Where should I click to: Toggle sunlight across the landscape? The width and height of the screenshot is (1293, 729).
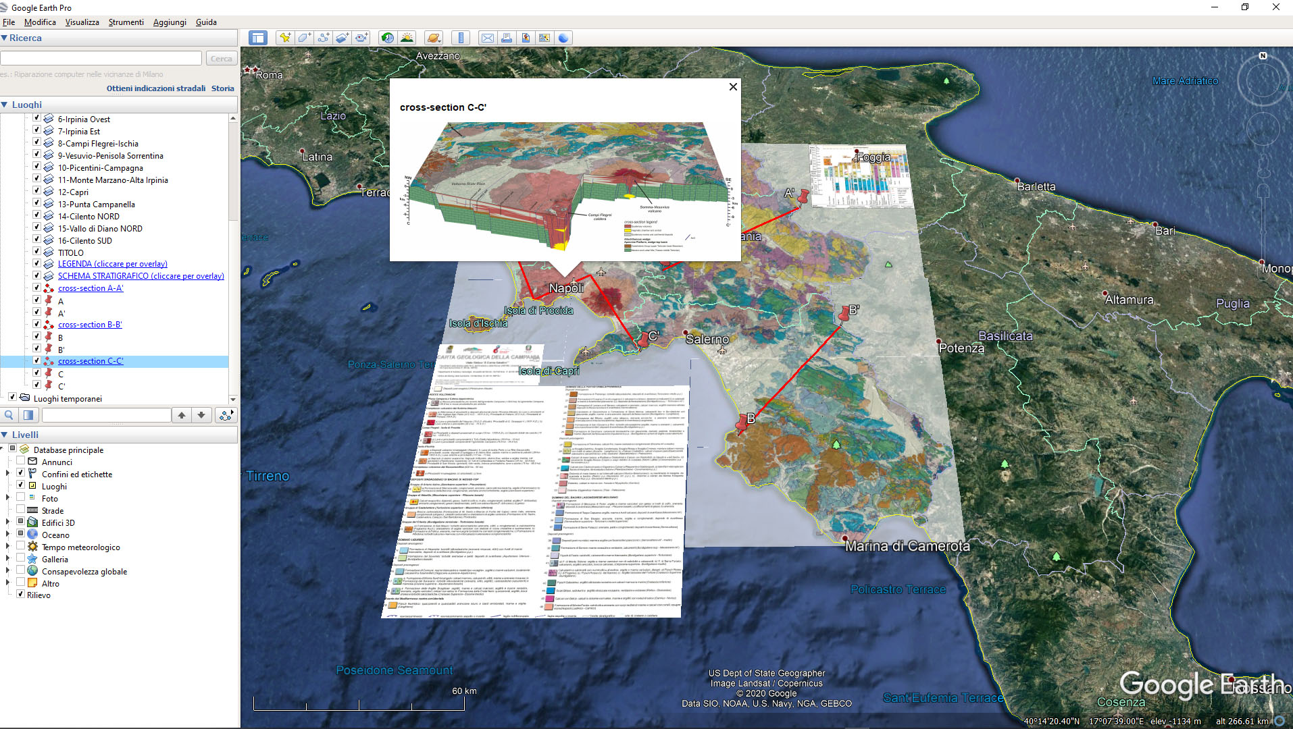pyautogui.click(x=407, y=38)
